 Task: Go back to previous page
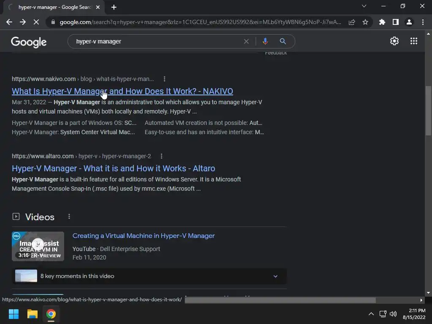tap(9, 22)
